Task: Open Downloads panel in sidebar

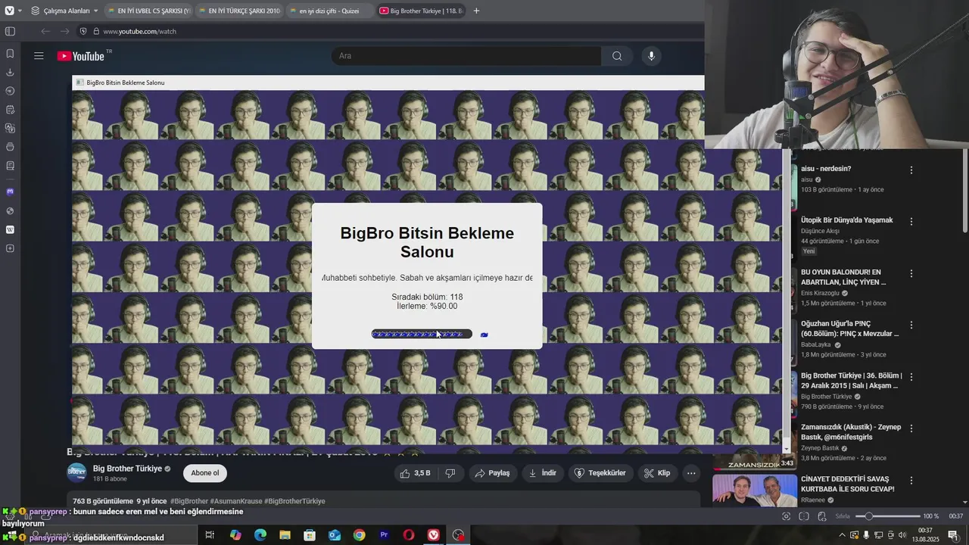Action: (10, 73)
